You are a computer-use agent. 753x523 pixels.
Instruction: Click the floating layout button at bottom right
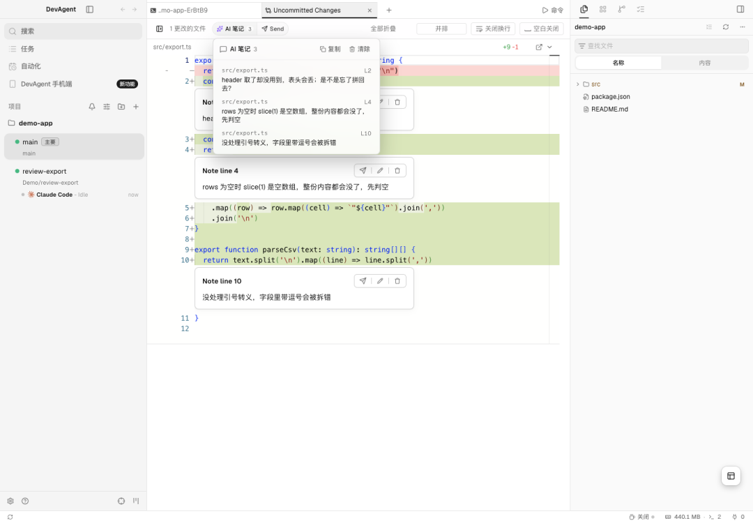tap(731, 476)
